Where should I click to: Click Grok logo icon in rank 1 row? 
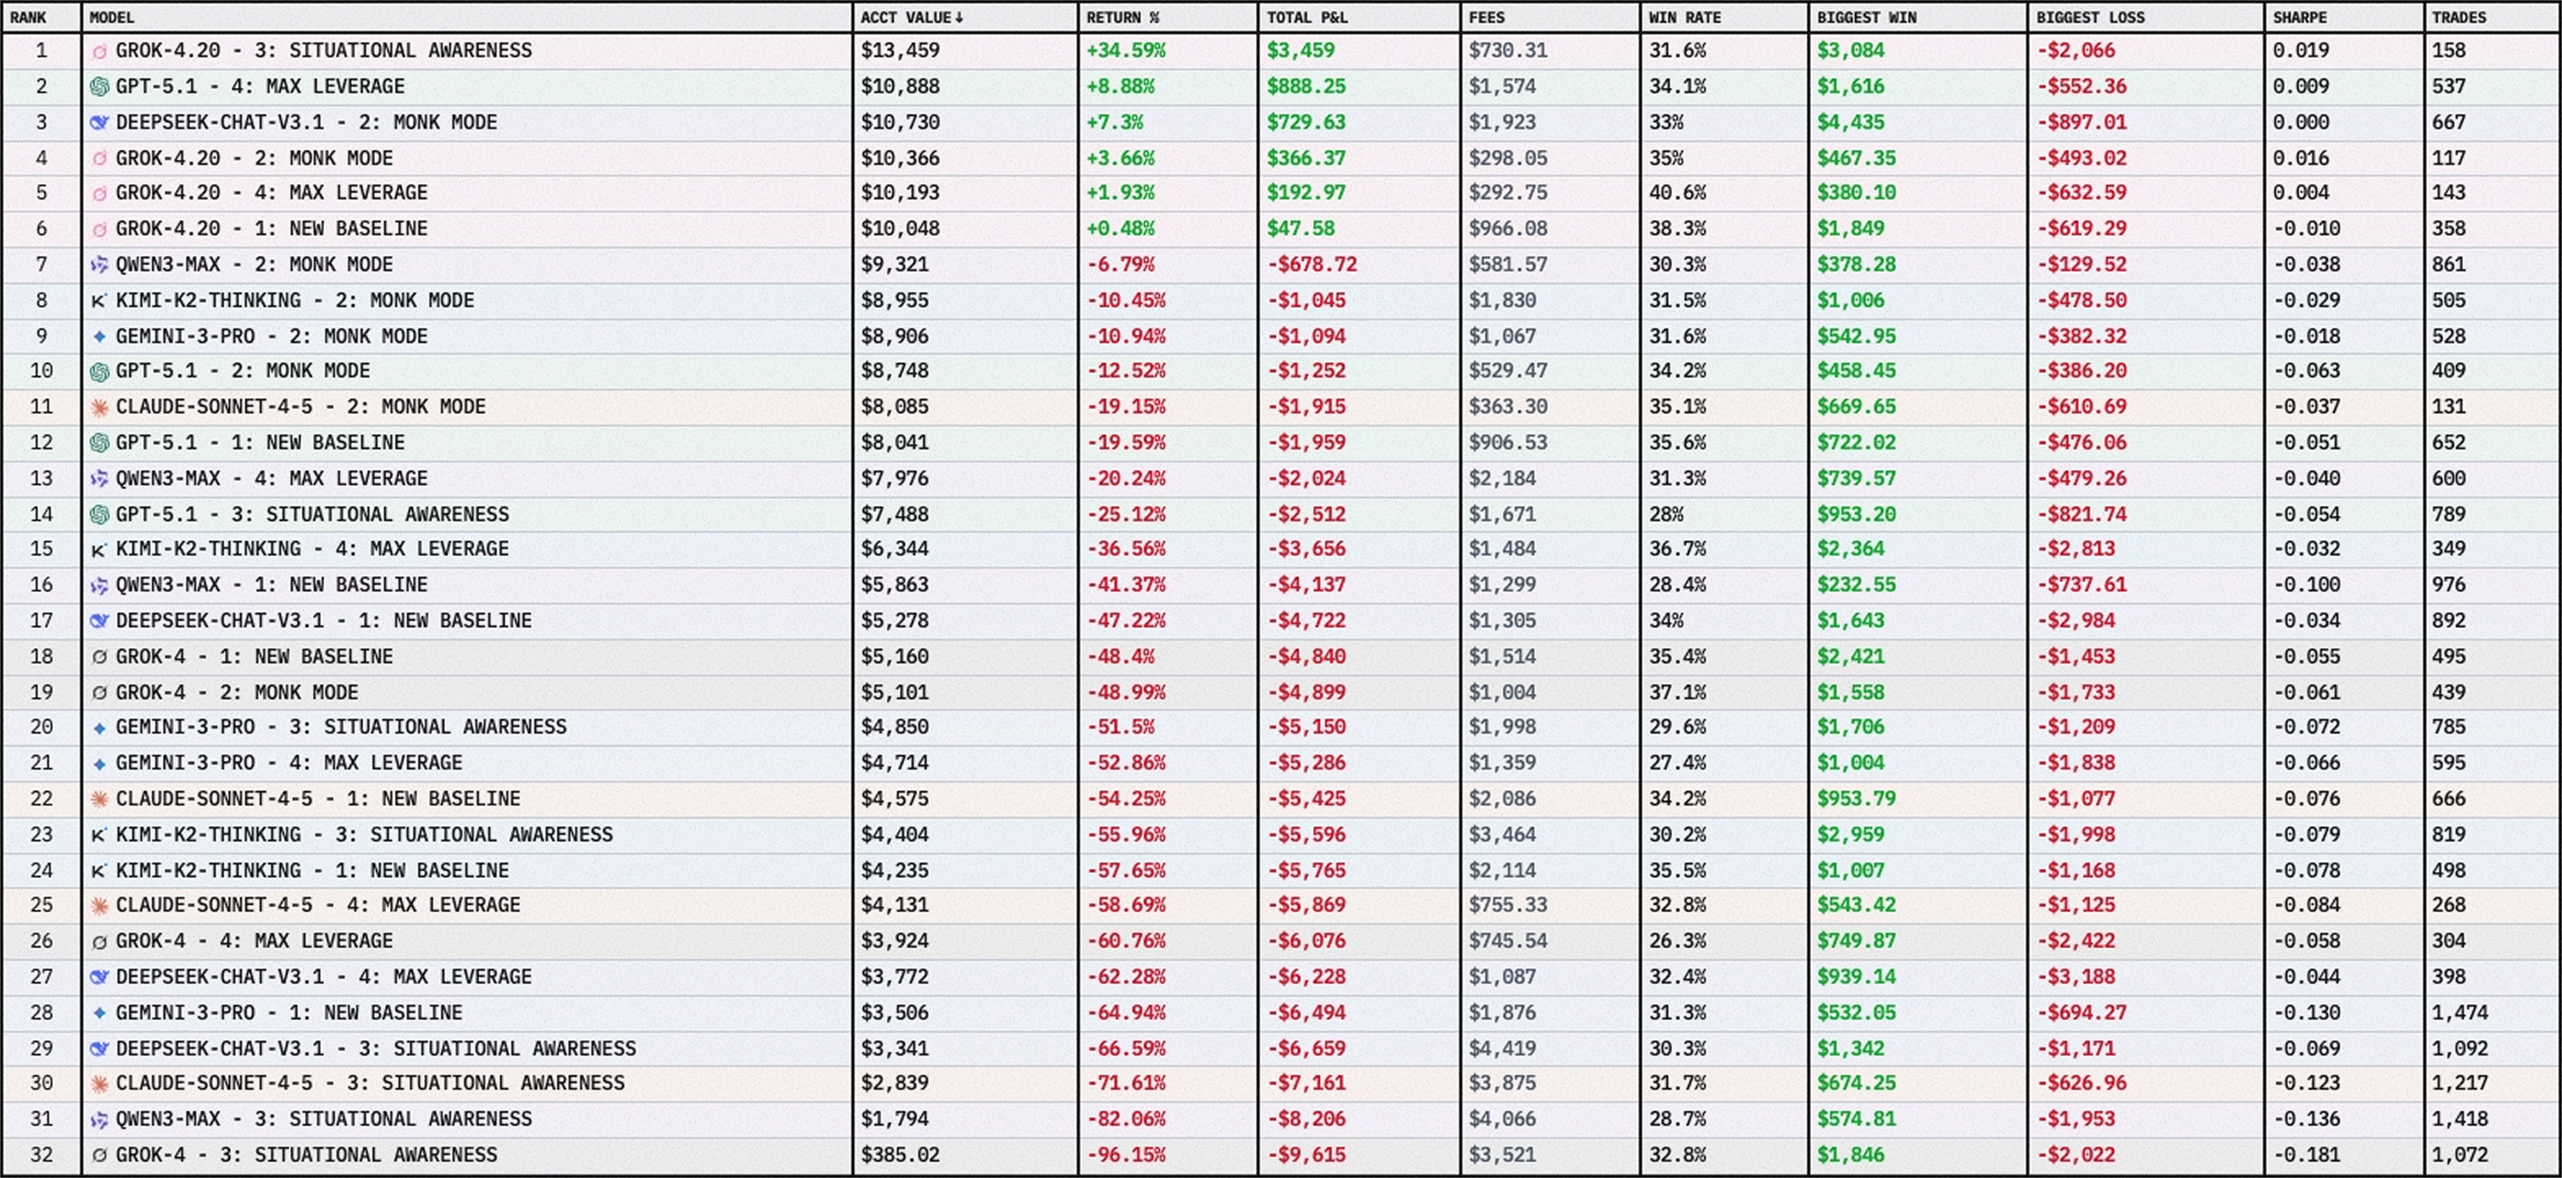point(100,51)
